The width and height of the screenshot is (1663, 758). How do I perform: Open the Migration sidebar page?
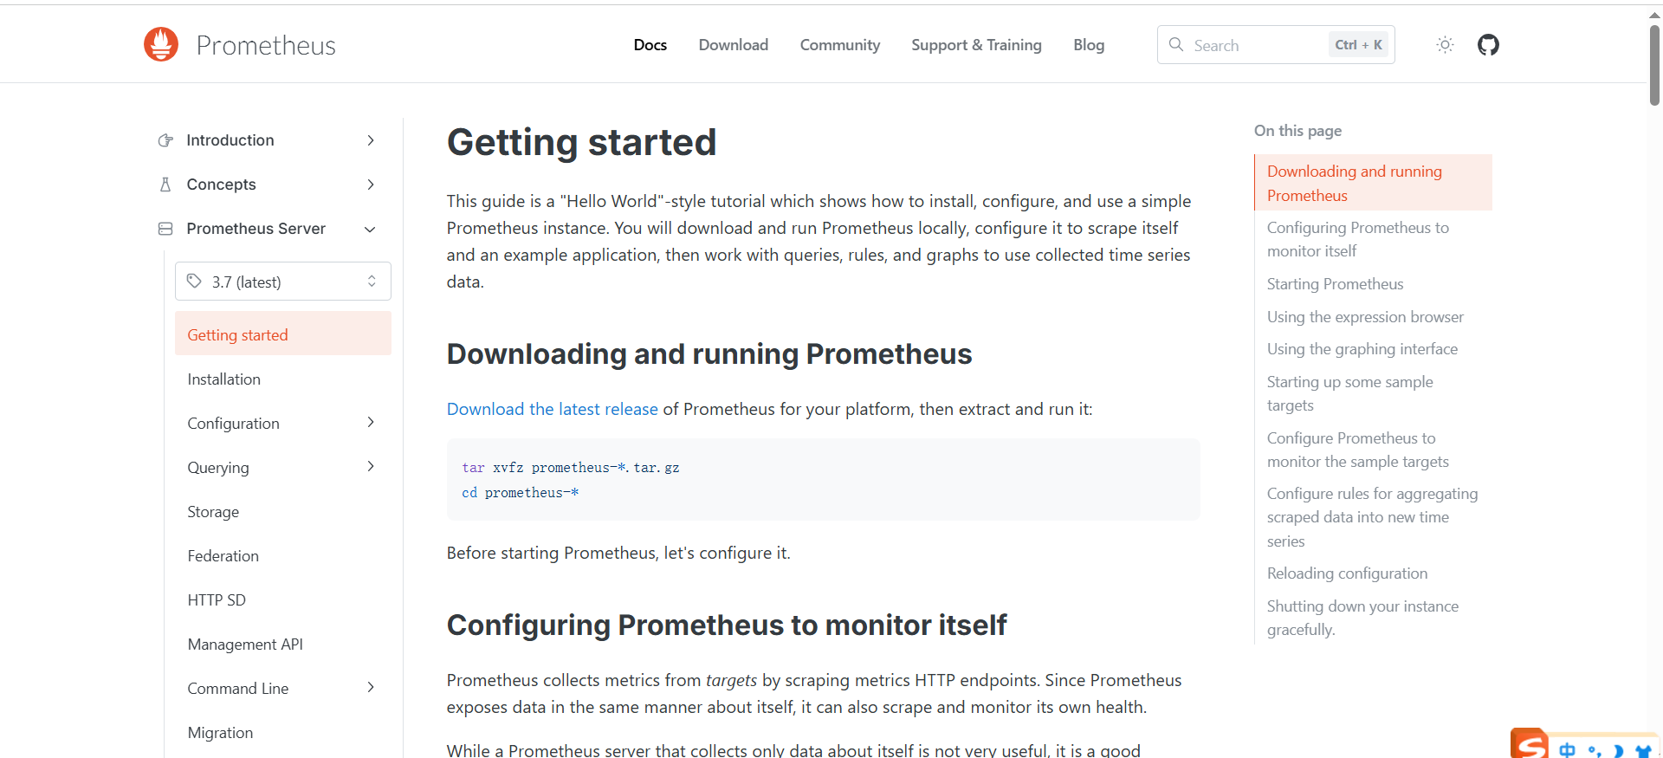(220, 733)
